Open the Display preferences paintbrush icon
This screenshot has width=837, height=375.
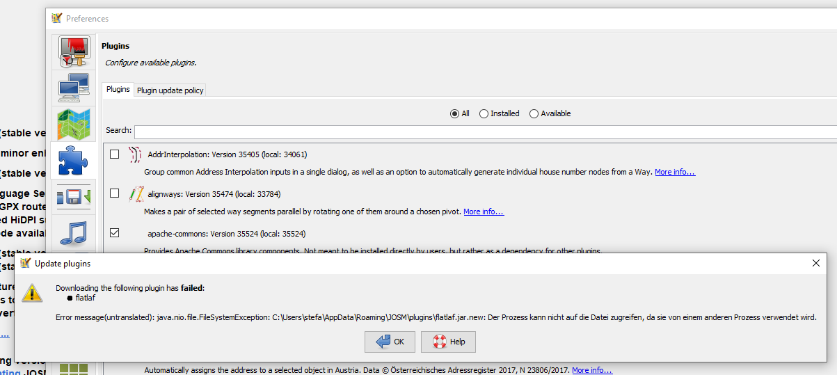tap(73, 52)
